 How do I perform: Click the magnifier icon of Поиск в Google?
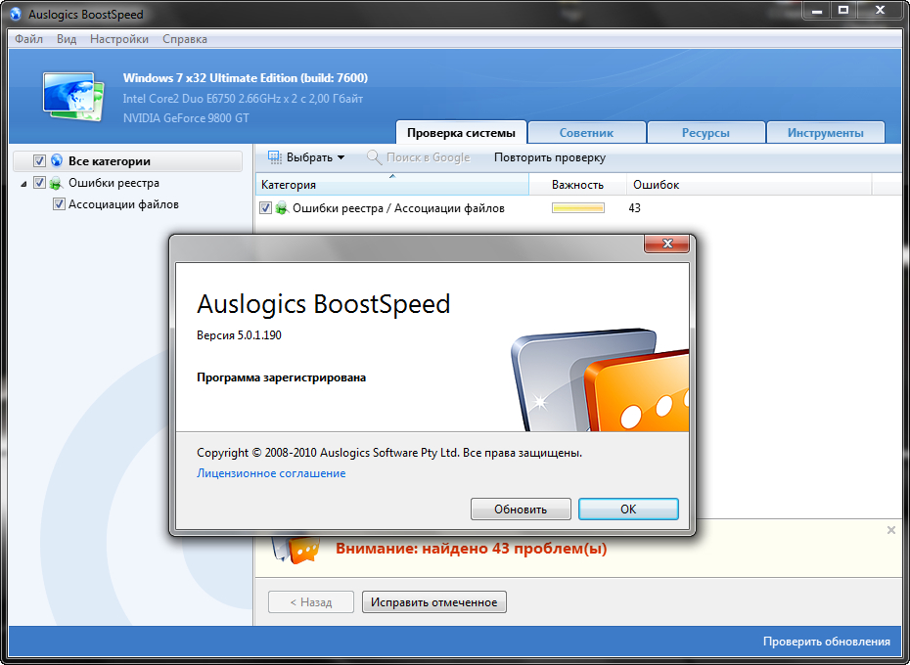point(375,157)
